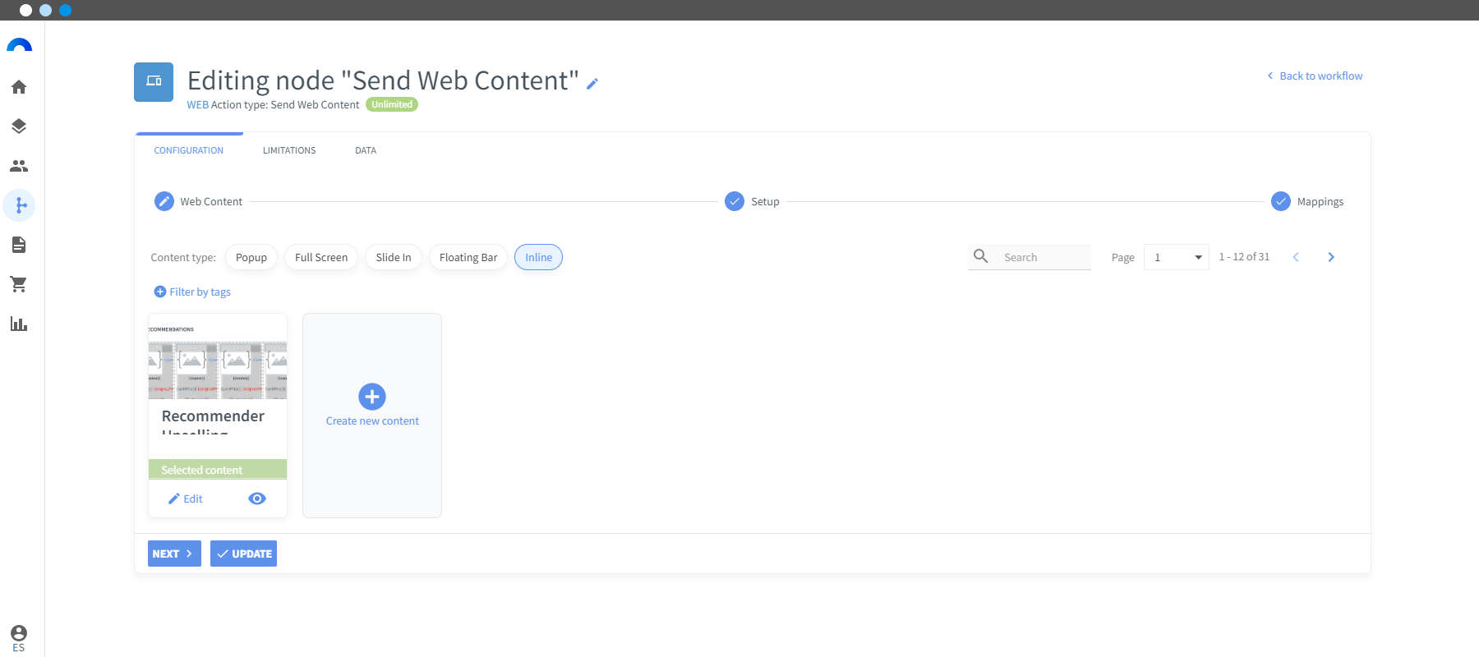Expand Filter by tags

click(x=192, y=292)
